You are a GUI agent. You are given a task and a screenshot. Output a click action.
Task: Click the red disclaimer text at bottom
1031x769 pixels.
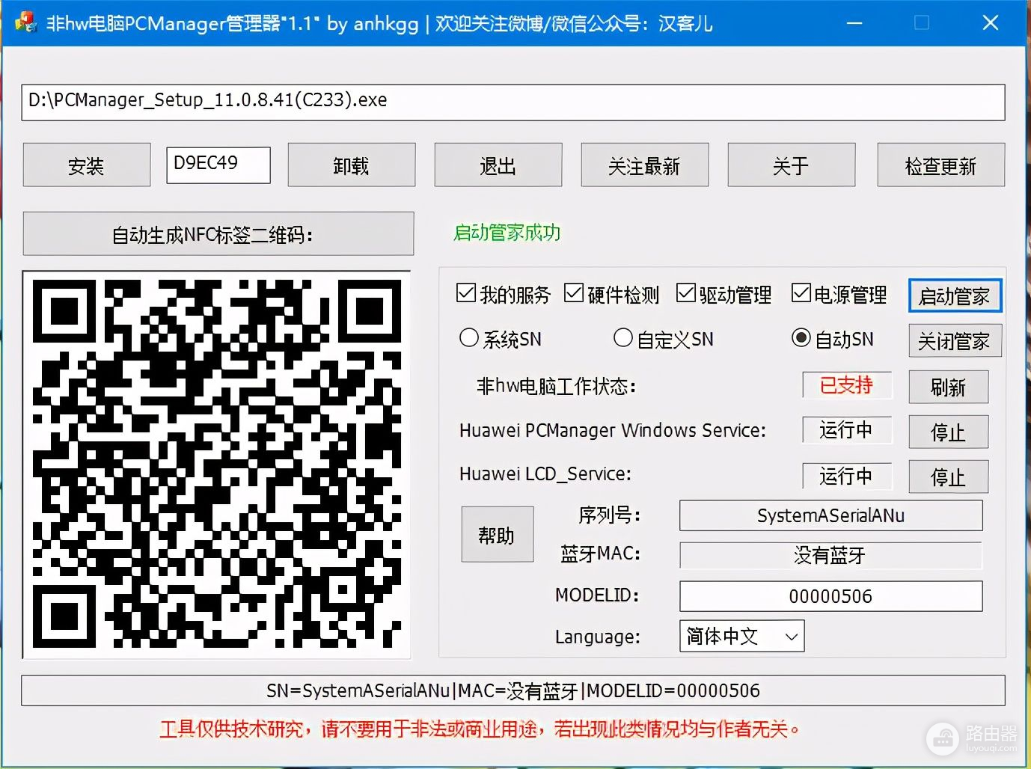coord(480,729)
